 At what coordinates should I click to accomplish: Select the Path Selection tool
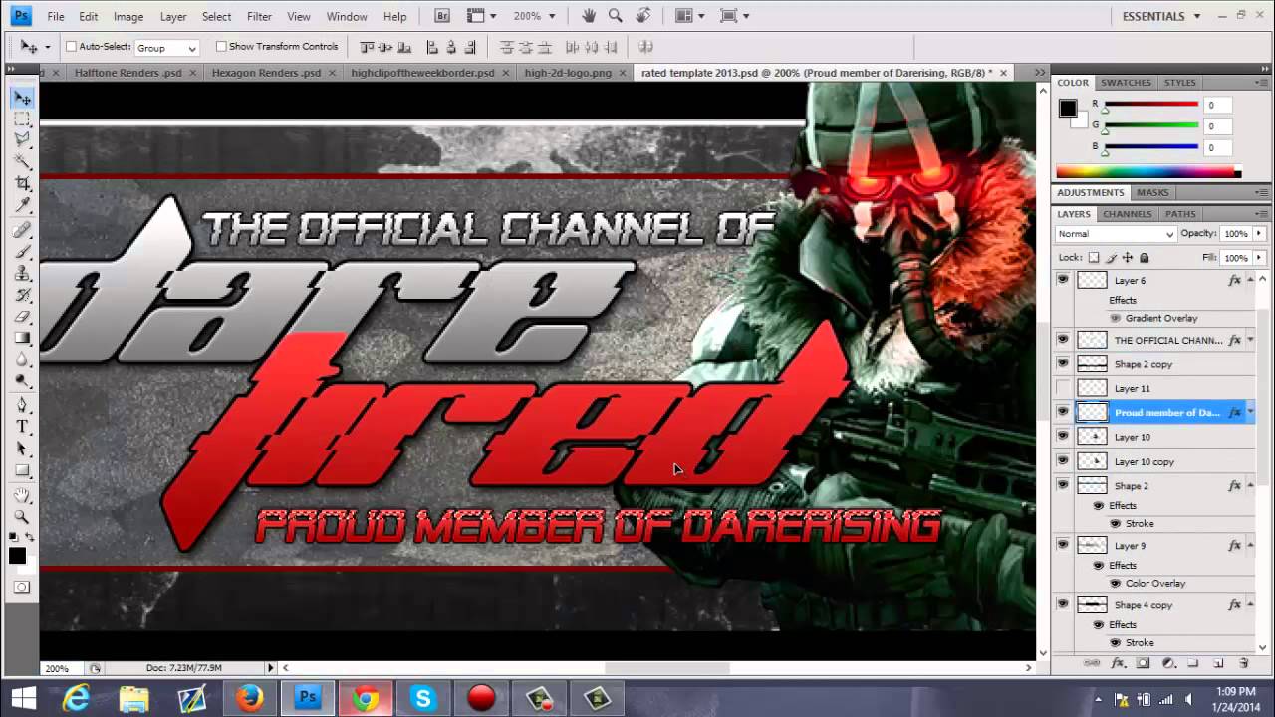[x=22, y=449]
